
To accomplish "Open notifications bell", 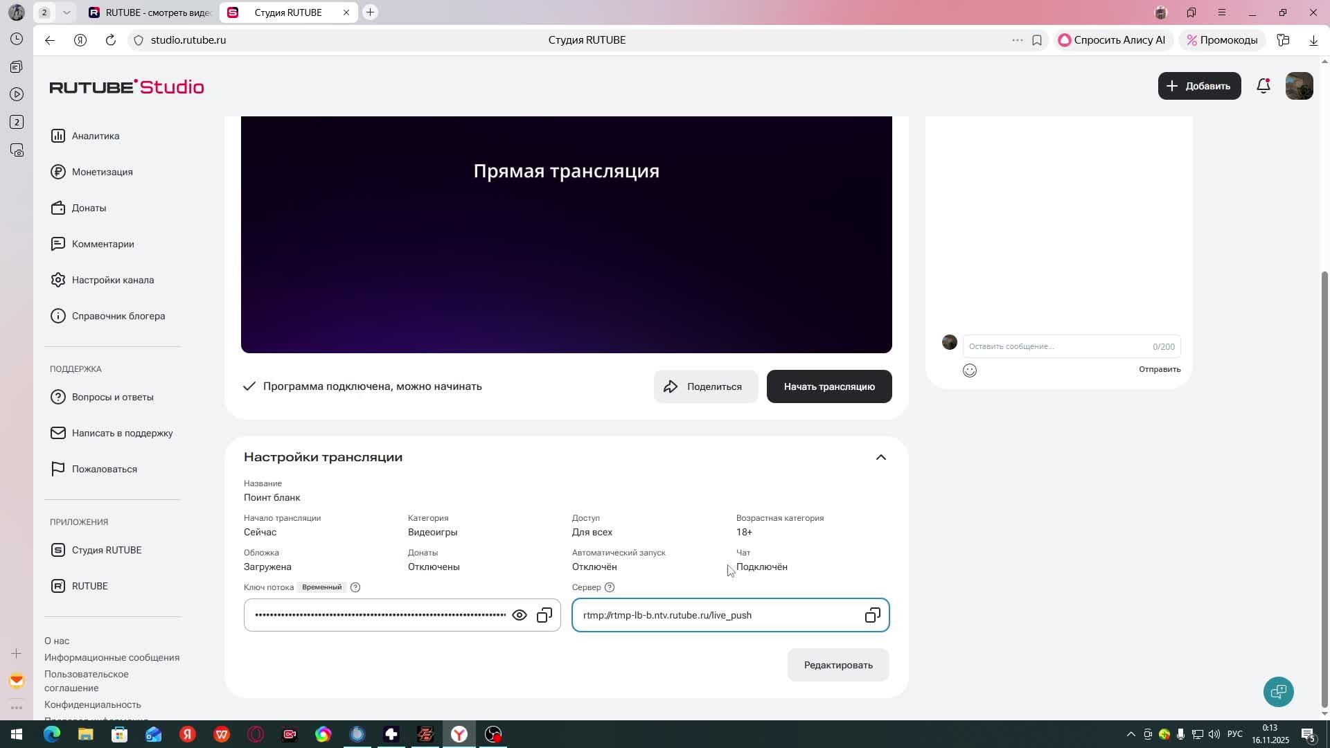I will (x=1263, y=86).
